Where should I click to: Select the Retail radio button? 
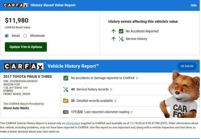pyautogui.click(x=7, y=36)
